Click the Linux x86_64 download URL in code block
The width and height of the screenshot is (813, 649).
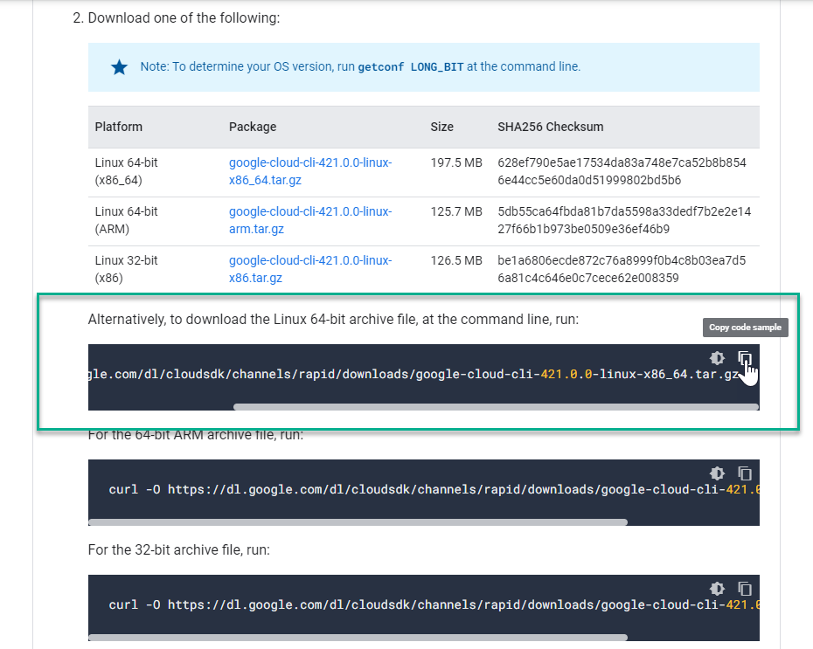coord(413,374)
